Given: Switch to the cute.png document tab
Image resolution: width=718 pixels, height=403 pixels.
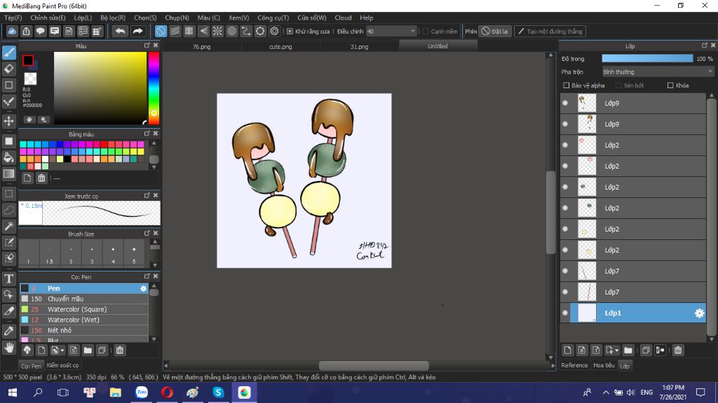Looking at the screenshot, I should [280, 46].
